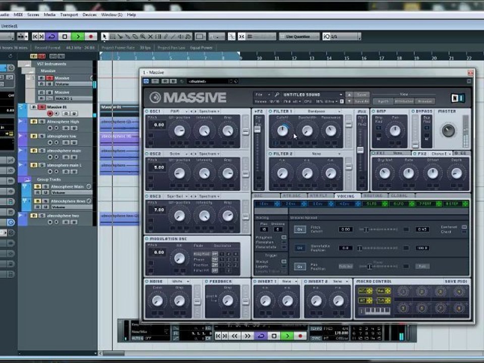Image resolution: width=484 pixels, height=363 pixels.
Task: Toggle Filter 2 power button
Action: click(270, 154)
